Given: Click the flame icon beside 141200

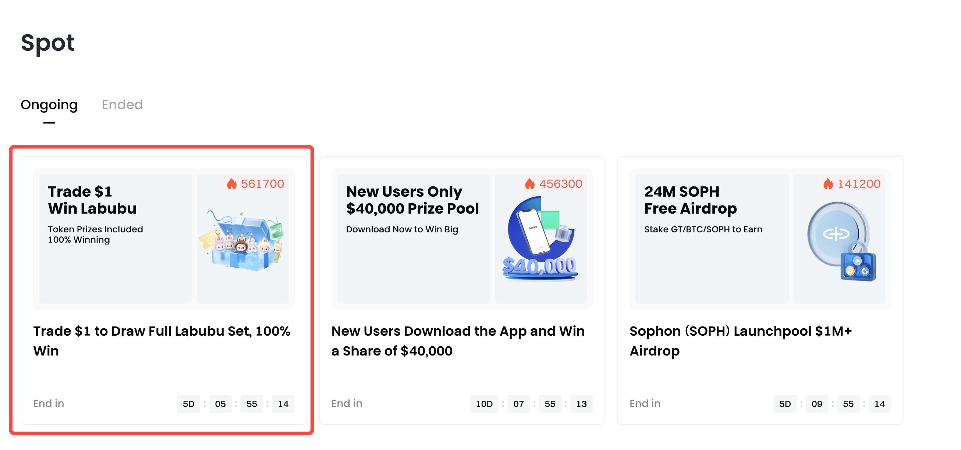Looking at the screenshot, I should (828, 184).
